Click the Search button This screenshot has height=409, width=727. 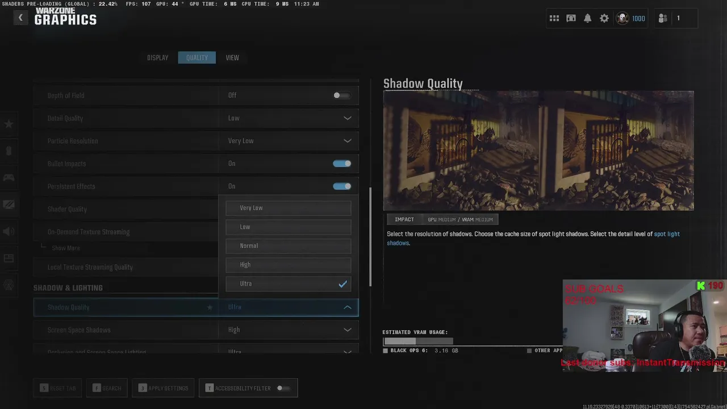coord(106,388)
